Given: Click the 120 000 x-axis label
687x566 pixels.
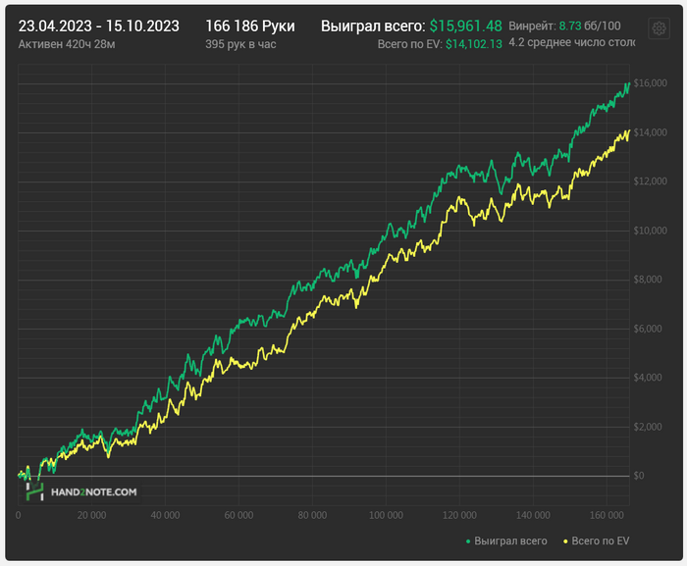Looking at the screenshot, I should 459,515.
